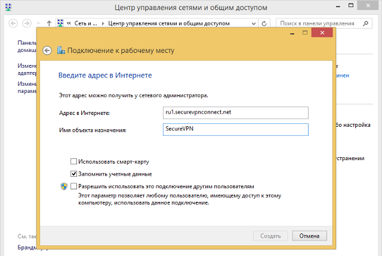Click the network icon in the address bar
This screenshot has width=382, height=256.
click(x=60, y=23)
